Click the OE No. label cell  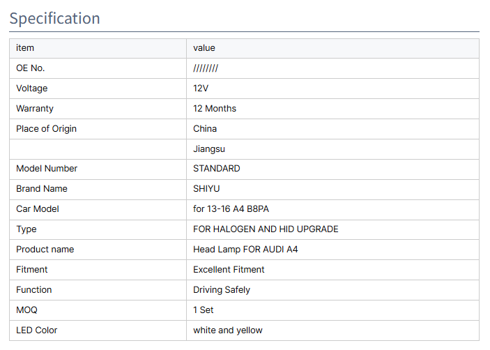31,68
